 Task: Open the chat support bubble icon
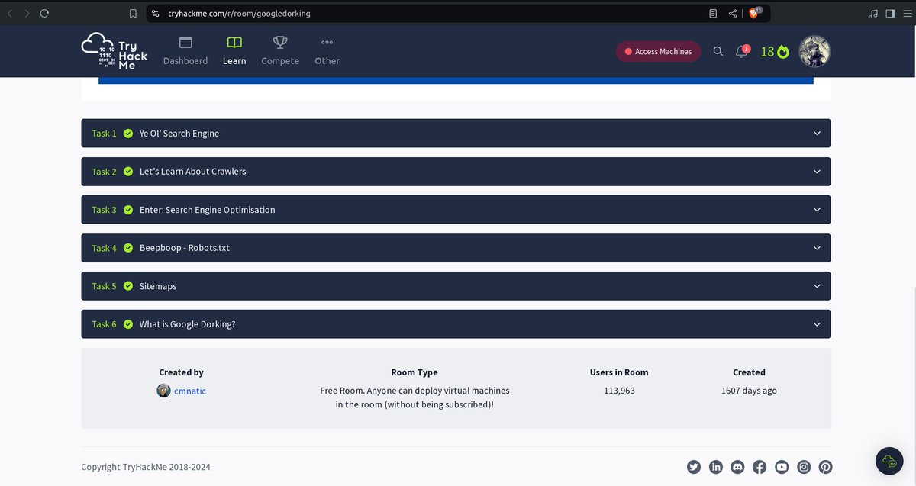[889, 461]
